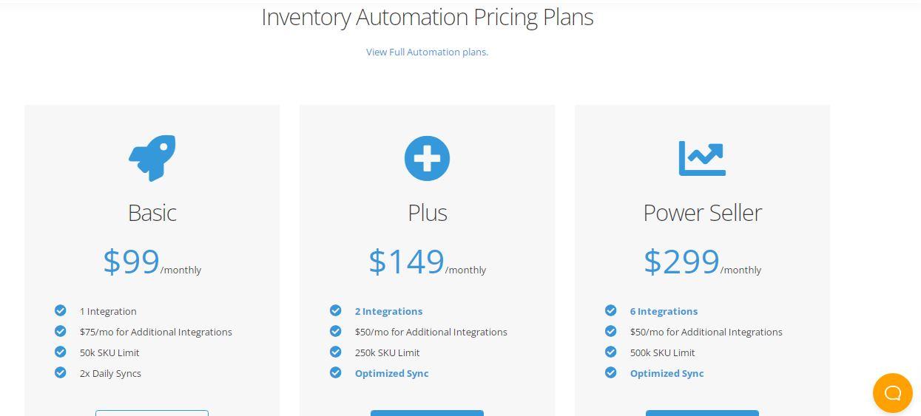The width and height of the screenshot is (921, 416).
Task: Open View Full Automation plans link
Action: 427,52
